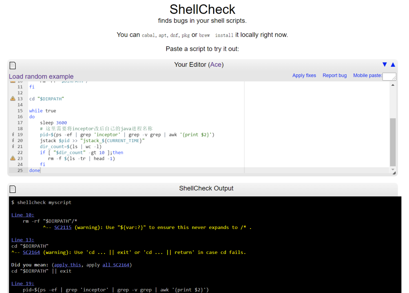Viewport: 409px width, 293px height.
Task: Expand the Line 10 issue heading in output
Action: coord(22,215)
